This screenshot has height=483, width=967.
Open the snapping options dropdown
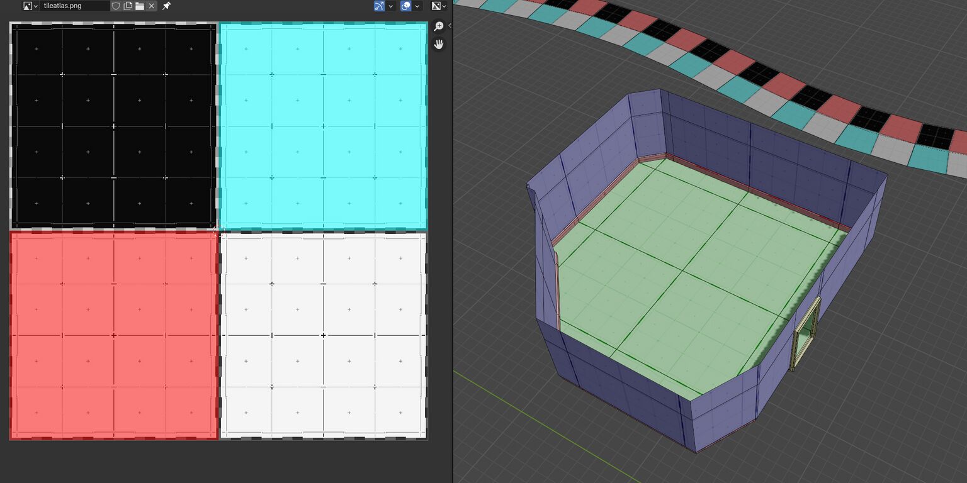pyautogui.click(x=390, y=6)
